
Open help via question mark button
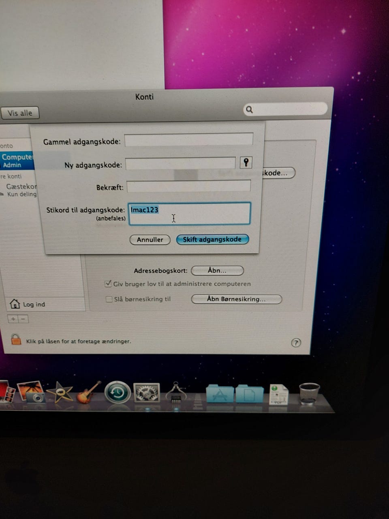(296, 343)
